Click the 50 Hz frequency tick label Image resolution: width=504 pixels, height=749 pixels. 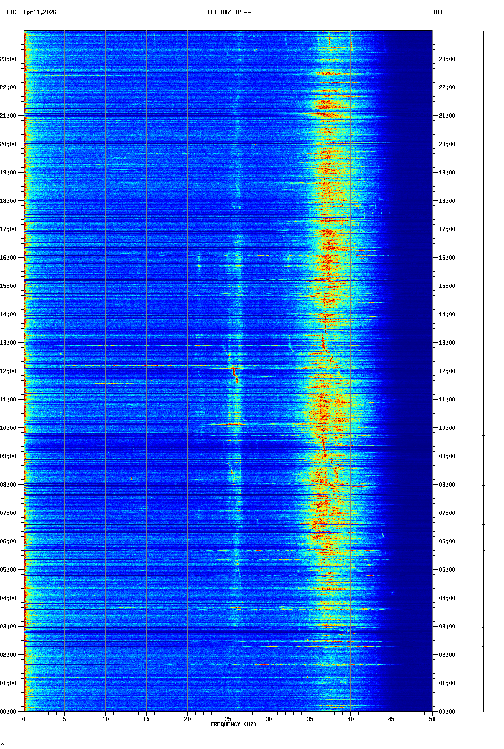pos(432,719)
